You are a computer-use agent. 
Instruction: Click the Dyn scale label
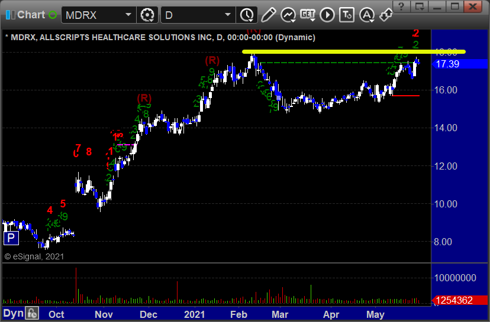pyautogui.click(x=14, y=313)
